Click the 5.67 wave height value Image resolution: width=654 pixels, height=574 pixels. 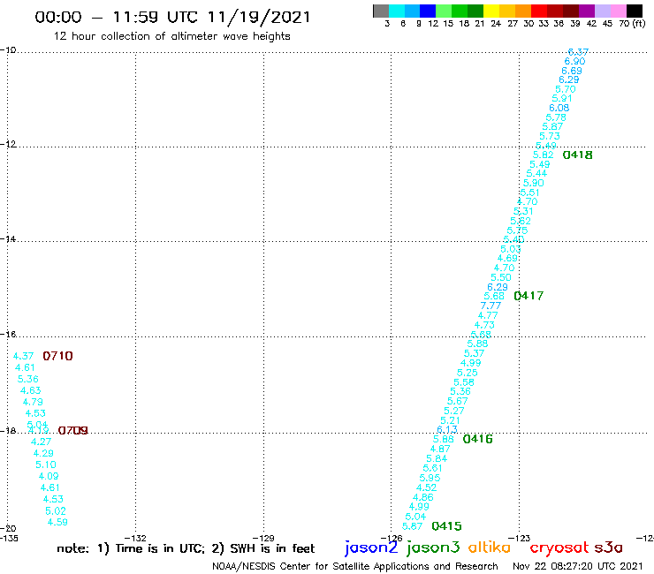tap(457, 401)
